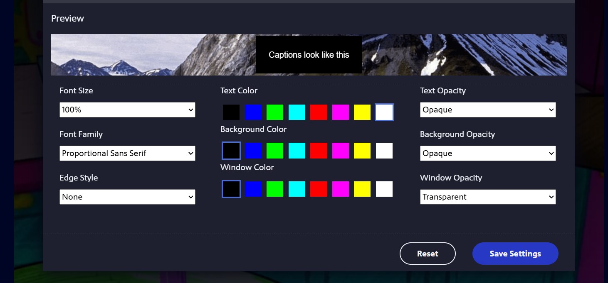Open the Font Size dropdown
The image size is (608, 283).
coord(127,110)
